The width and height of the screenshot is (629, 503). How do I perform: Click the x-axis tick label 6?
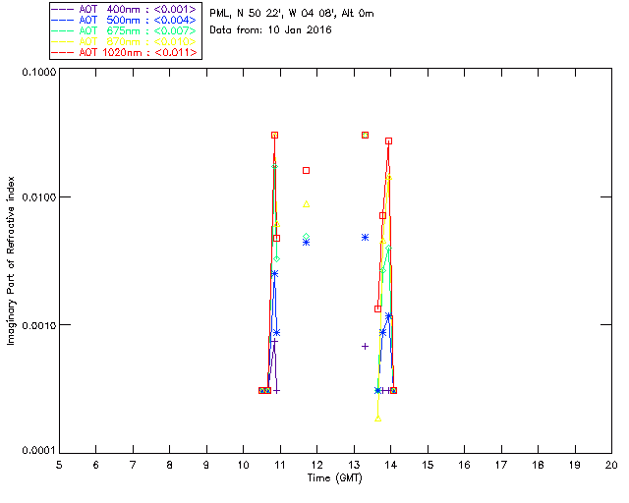pos(96,465)
